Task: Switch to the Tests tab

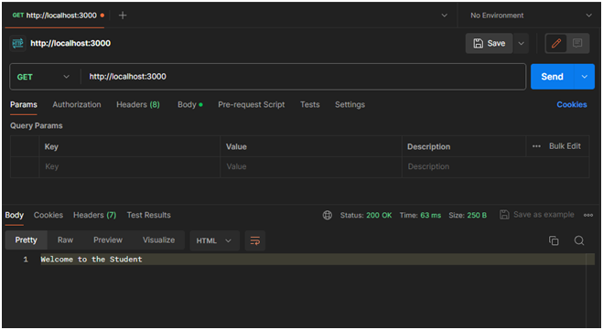Action: pos(309,104)
